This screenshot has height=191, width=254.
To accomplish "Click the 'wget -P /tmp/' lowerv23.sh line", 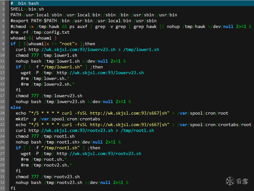I will click(x=82, y=73).
